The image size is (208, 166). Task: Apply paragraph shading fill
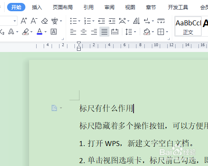[x=147, y=32]
